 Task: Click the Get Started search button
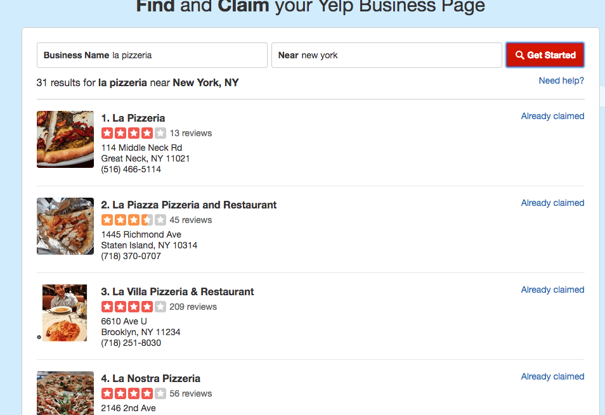click(545, 55)
